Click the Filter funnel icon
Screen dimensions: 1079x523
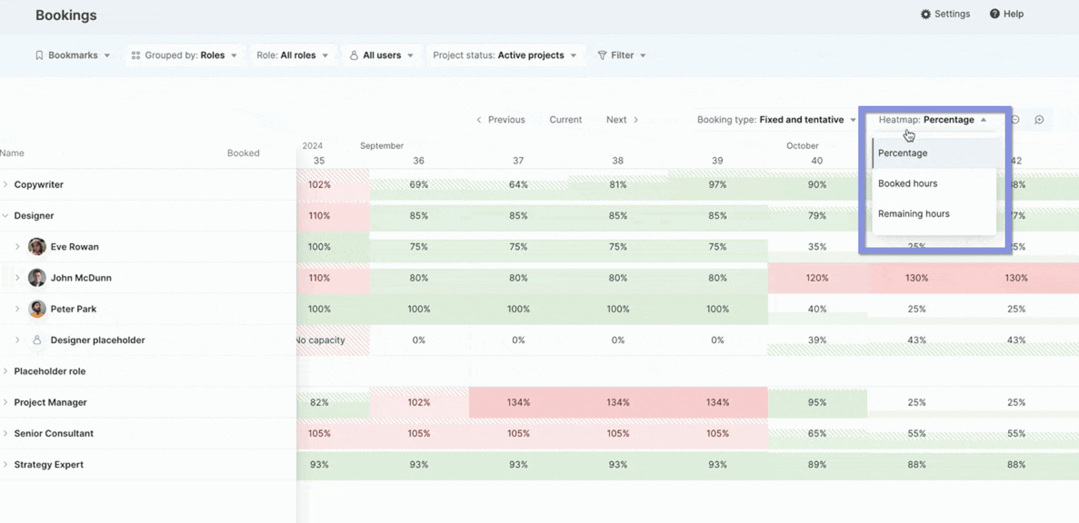pyautogui.click(x=602, y=55)
